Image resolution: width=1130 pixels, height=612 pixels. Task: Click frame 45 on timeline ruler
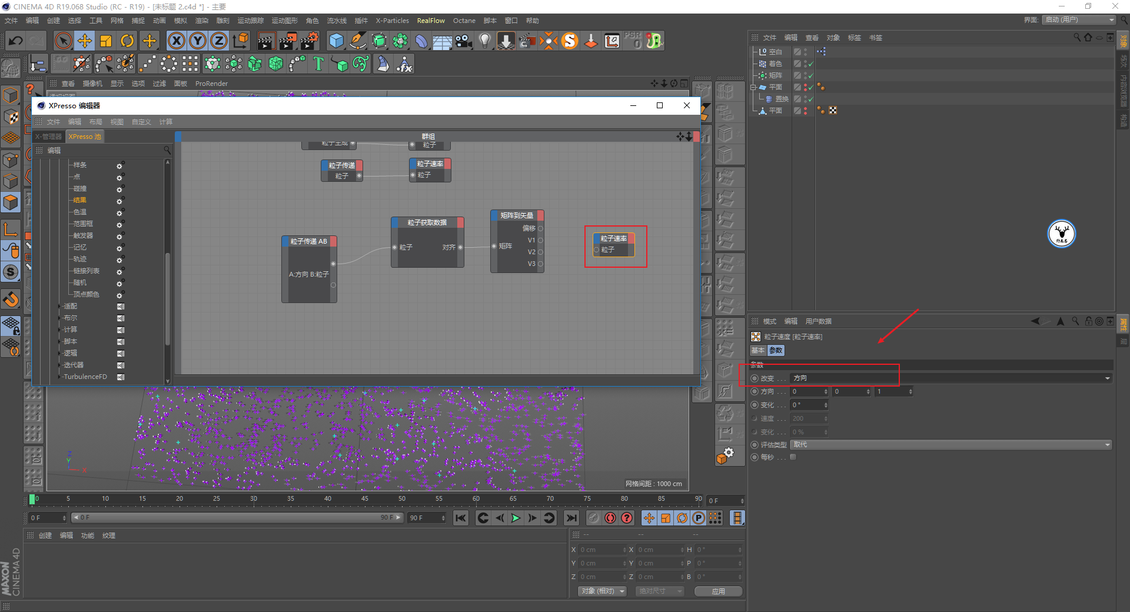[x=365, y=499]
